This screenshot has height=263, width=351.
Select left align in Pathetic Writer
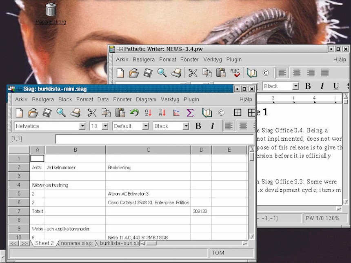pyautogui.click(x=282, y=73)
